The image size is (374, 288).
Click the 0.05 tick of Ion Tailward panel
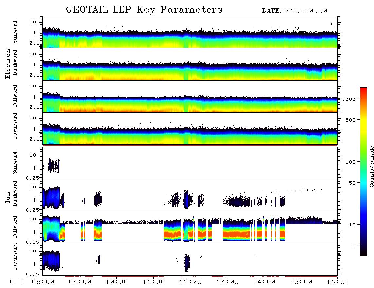pos(32,242)
